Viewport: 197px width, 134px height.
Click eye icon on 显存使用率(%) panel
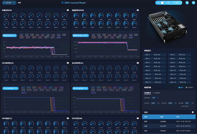(x=138, y=63)
